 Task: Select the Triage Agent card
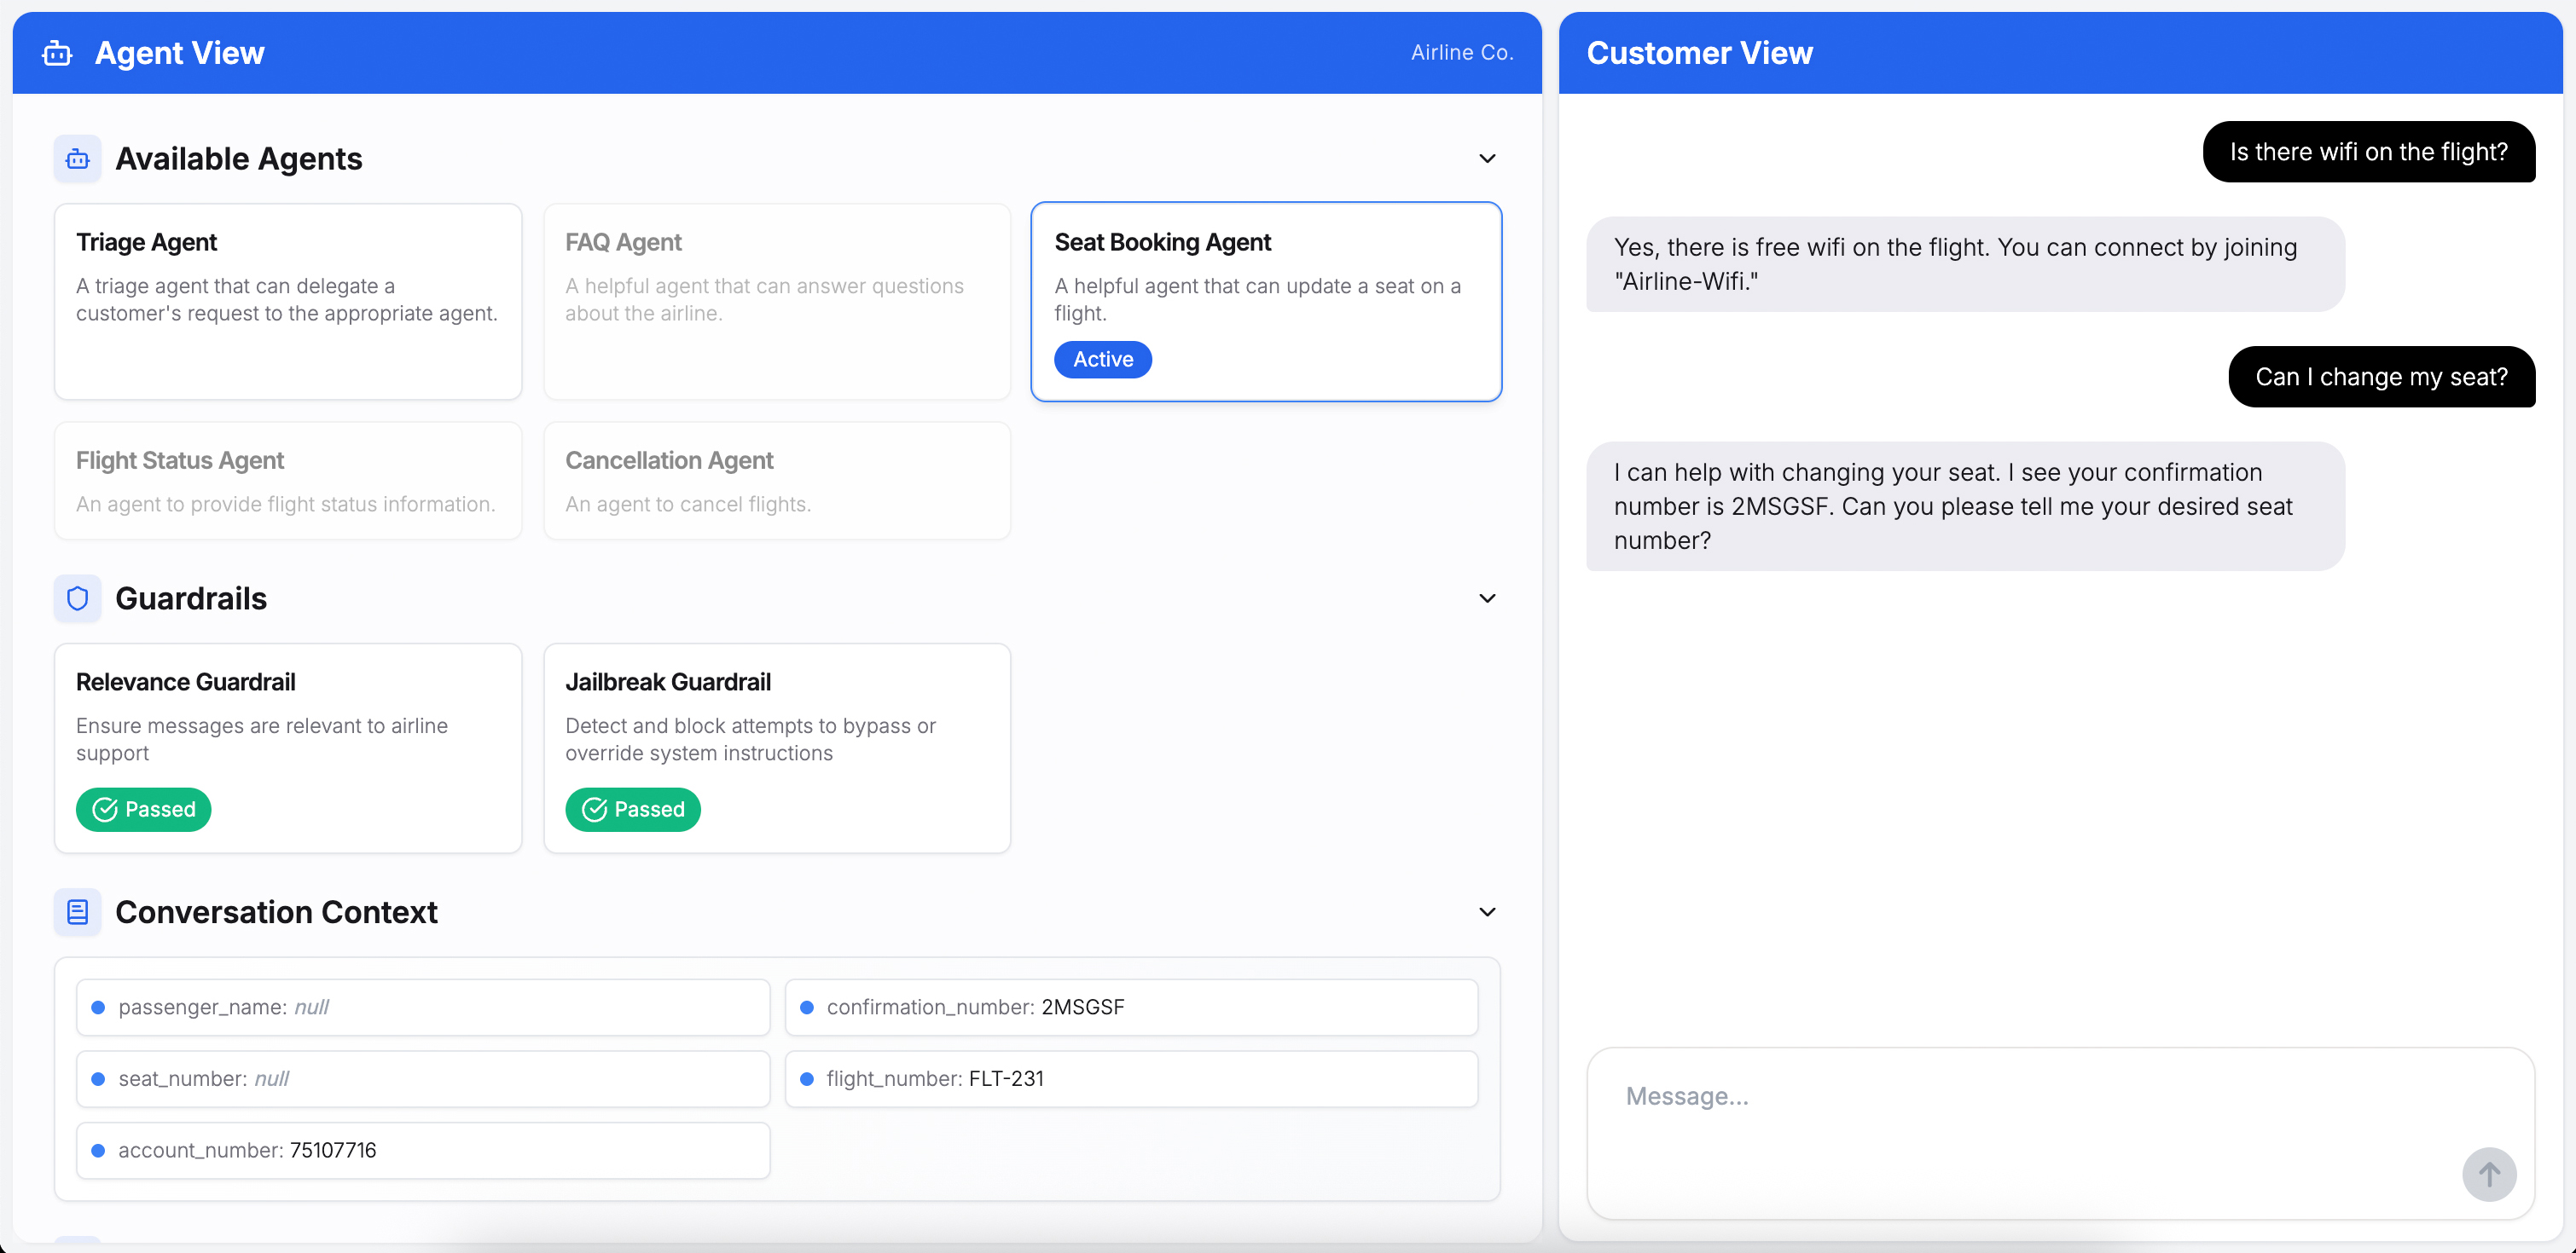click(288, 302)
